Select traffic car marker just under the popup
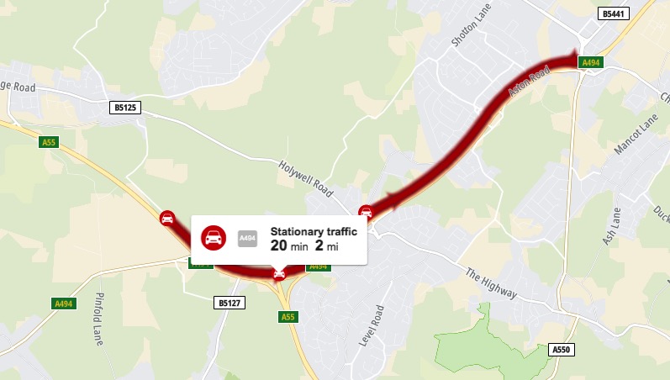 [x=279, y=273]
